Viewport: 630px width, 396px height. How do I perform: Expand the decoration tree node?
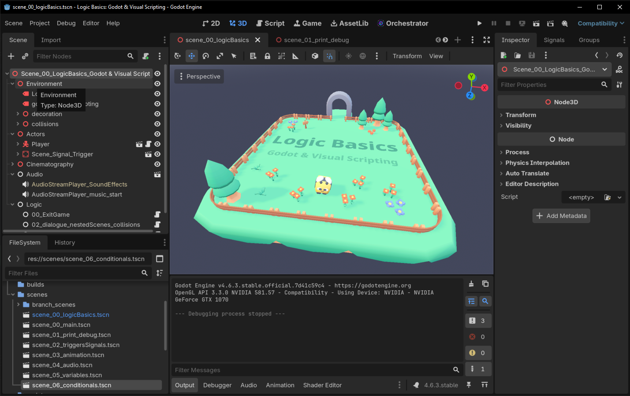[x=18, y=114]
